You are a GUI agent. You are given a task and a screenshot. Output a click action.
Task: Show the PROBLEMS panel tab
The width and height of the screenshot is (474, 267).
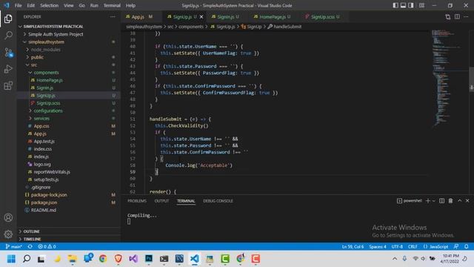137,201
